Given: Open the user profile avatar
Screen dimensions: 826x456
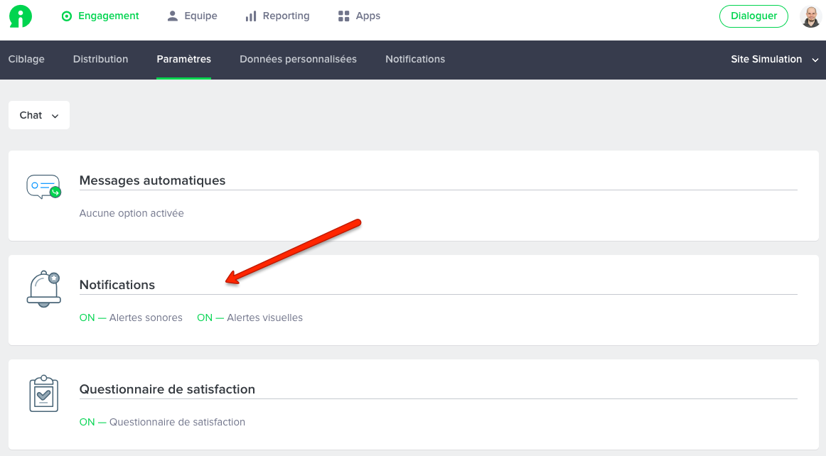Looking at the screenshot, I should point(810,16).
